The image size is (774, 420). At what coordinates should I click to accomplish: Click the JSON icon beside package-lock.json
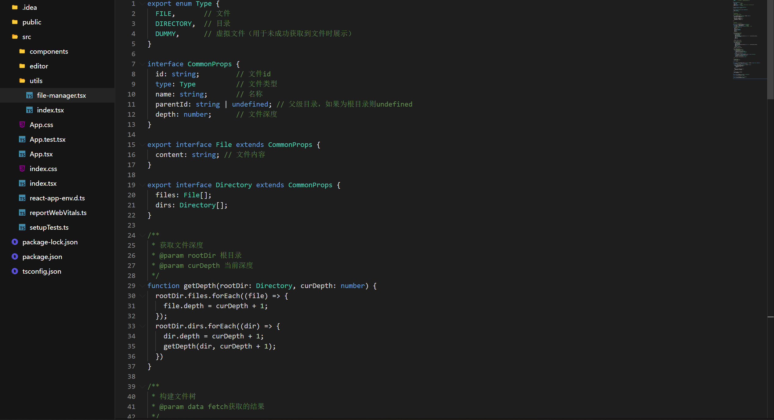coord(15,242)
